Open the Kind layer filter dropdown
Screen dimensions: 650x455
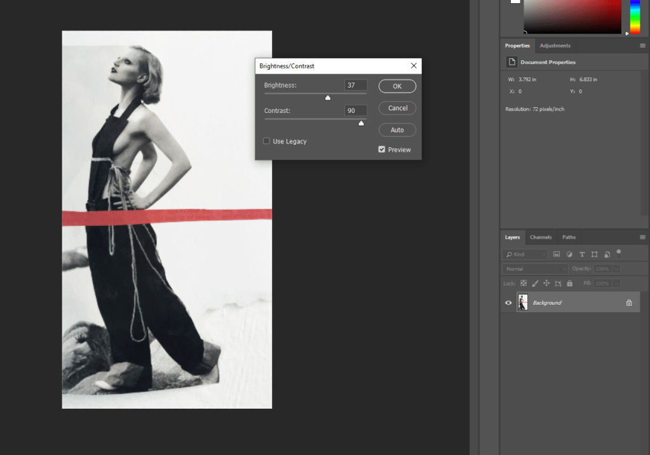tap(524, 254)
